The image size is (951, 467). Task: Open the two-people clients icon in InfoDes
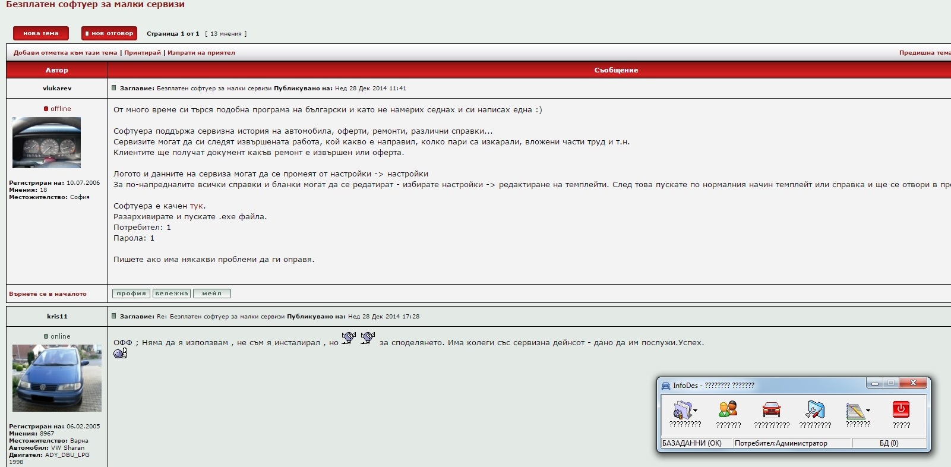coord(728,409)
